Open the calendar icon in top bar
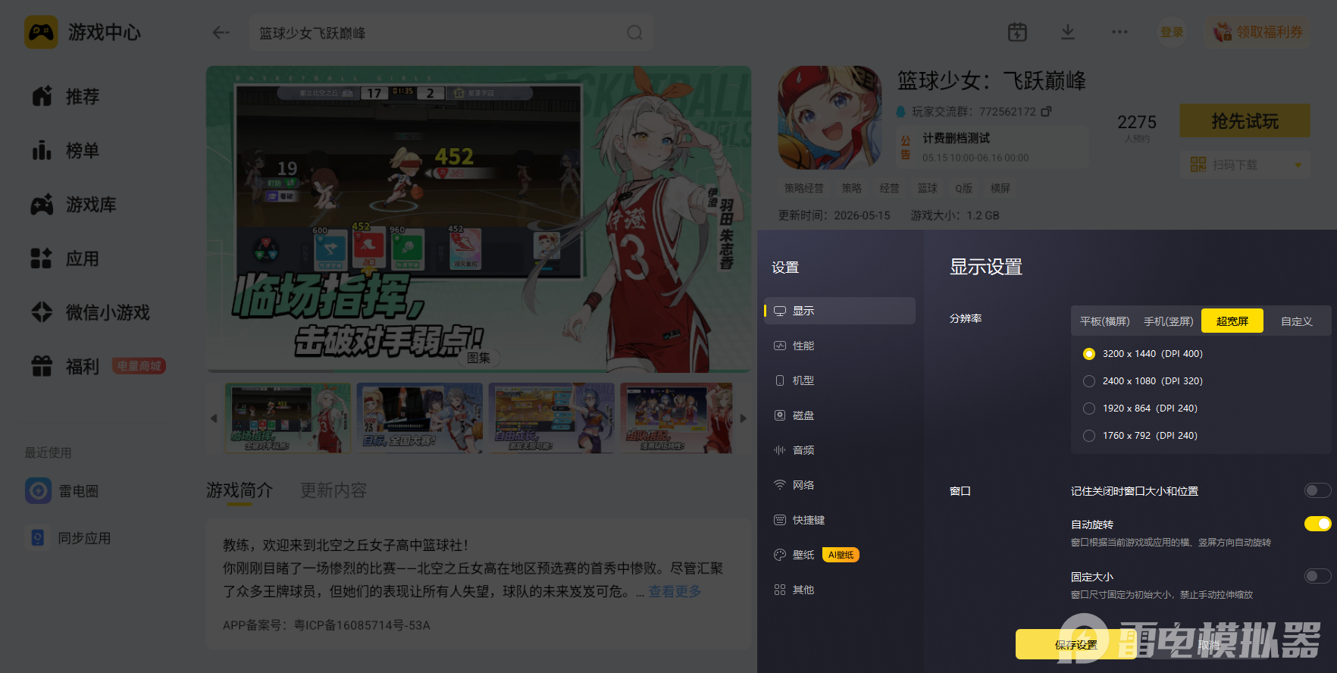 1017,32
